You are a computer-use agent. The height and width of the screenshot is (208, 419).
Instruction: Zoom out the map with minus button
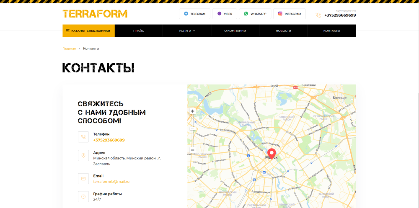pyautogui.click(x=192, y=150)
